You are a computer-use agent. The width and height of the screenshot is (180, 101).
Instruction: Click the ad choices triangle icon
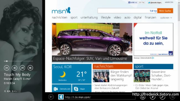click(153, 58)
